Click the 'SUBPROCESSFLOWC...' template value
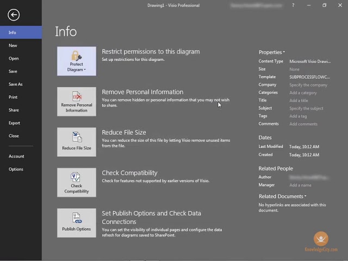This screenshot has height=261, width=348. point(309,77)
